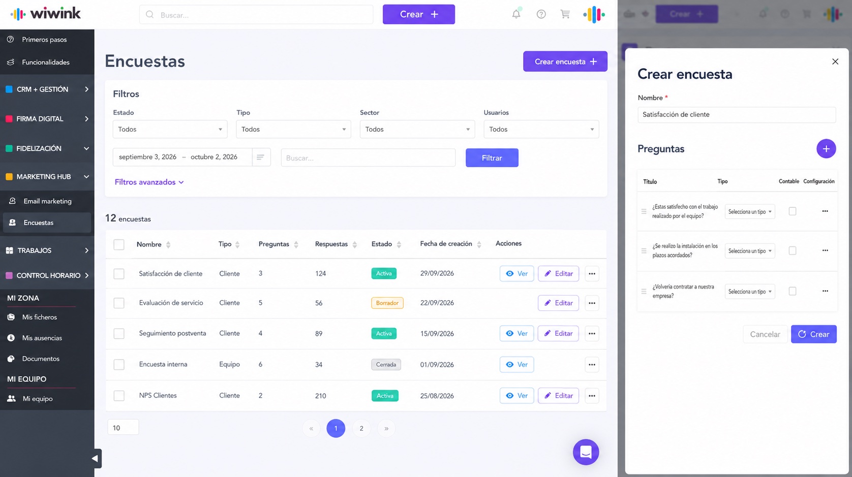The height and width of the screenshot is (477, 852).
Task: Open the Sector filter dropdown
Action: (x=417, y=130)
